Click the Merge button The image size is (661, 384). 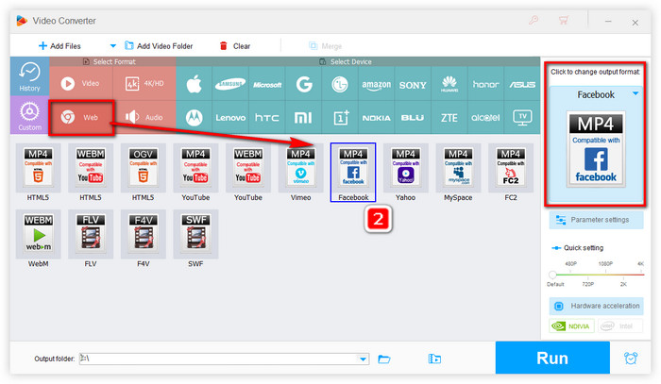click(325, 46)
